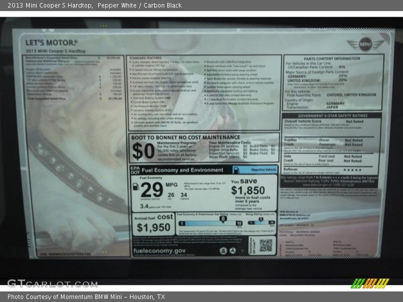Viewport: 403px width, 302px height.
Task: Click the 26 city MPG value
Action: coord(171,195)
